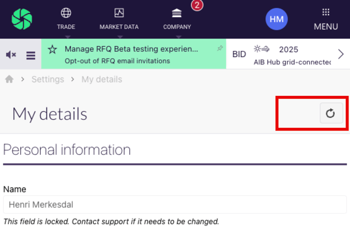Expand the COMPANY menu
Viewport: 350px width, 234px height.
(177, 19)
